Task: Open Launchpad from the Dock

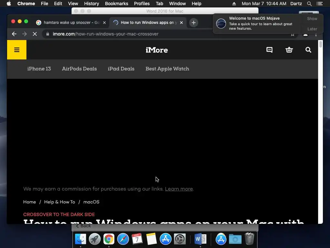Action: (95, 239)
